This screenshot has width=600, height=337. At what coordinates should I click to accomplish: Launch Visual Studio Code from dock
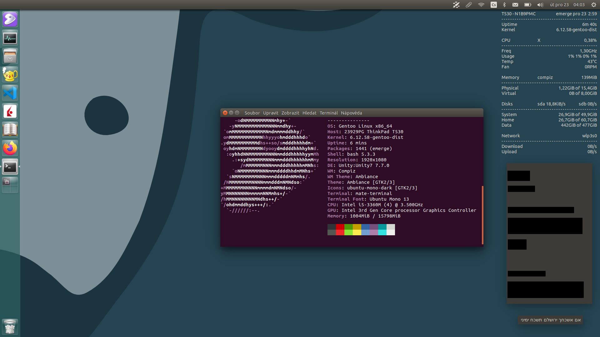click(x=10, y=93)
